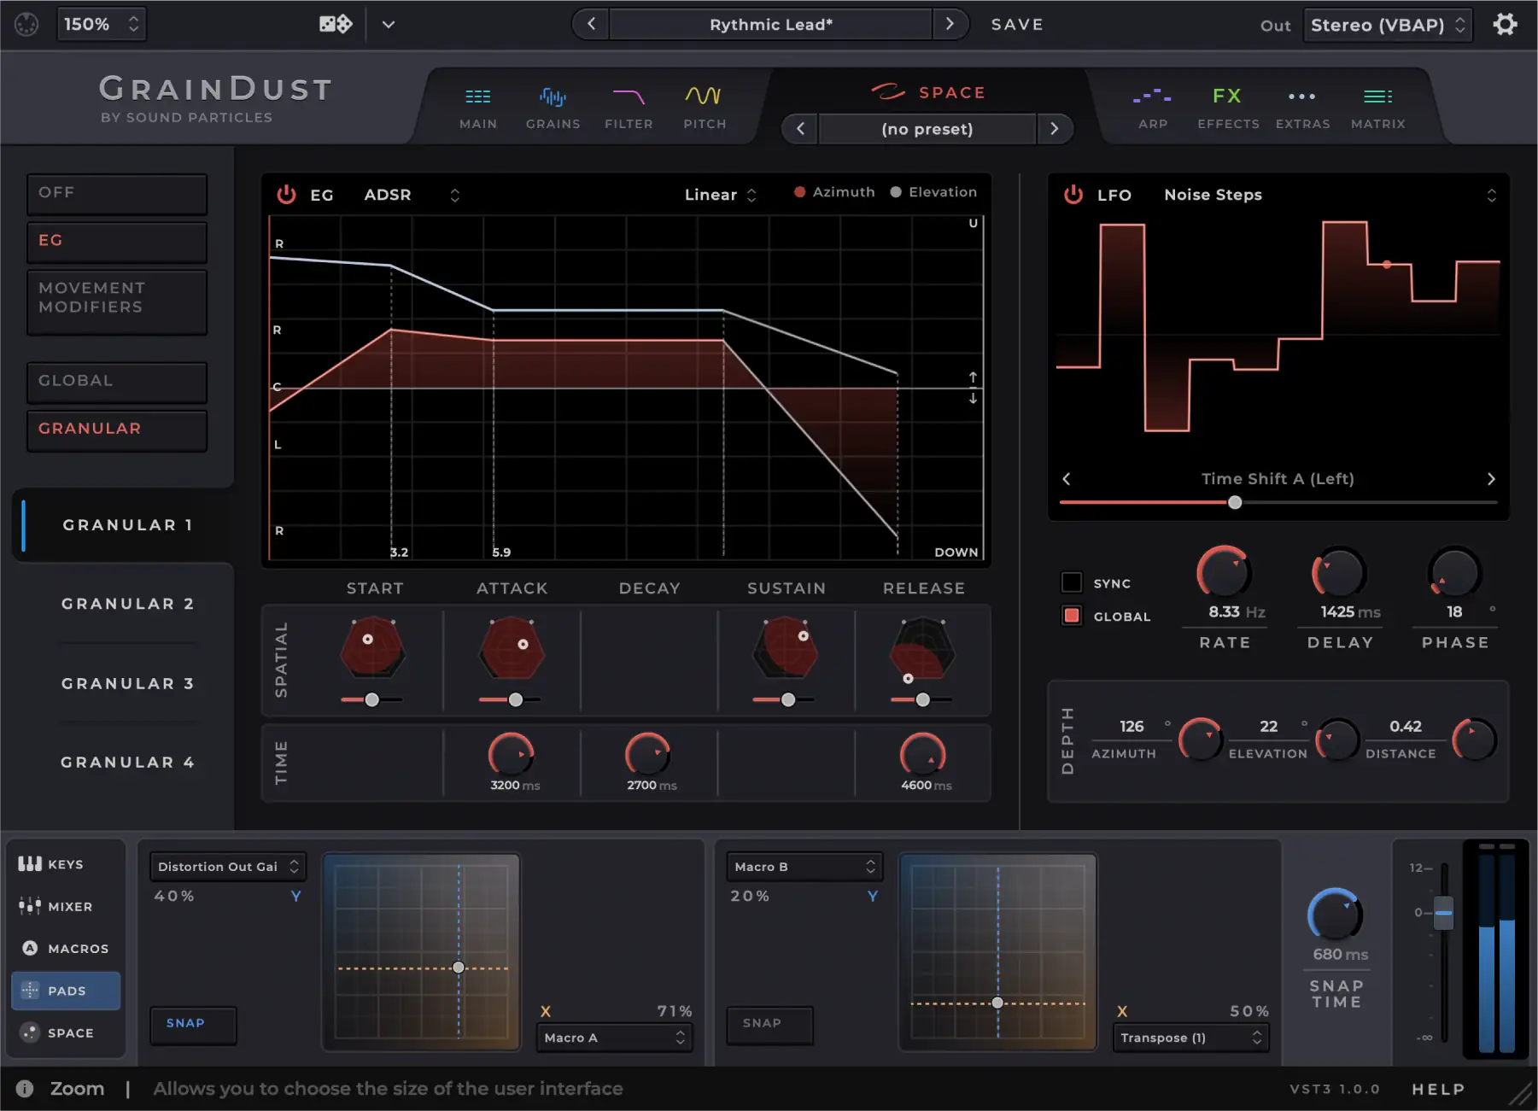Select the Pitch section icon

coord(704,106)
